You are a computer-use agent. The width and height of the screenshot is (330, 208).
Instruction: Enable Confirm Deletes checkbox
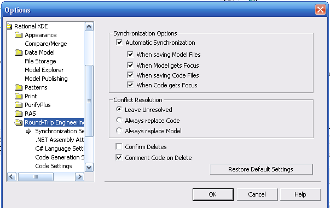tap(119, 146)
